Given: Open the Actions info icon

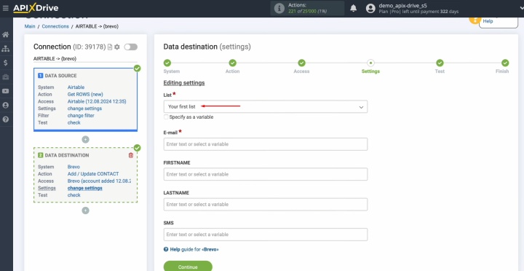Looking at the screenshot, I should coord(279,8).
